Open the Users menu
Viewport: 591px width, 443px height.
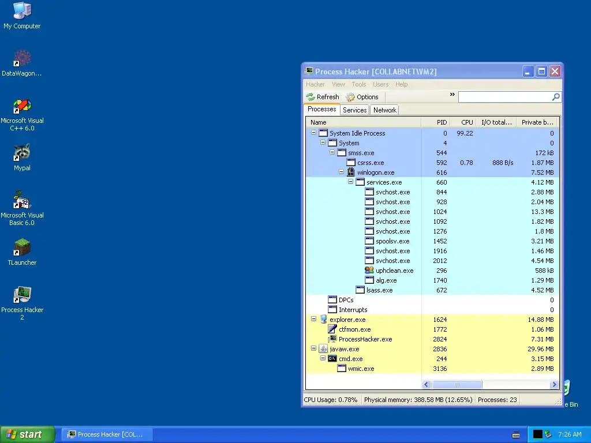tap(381, 84)
